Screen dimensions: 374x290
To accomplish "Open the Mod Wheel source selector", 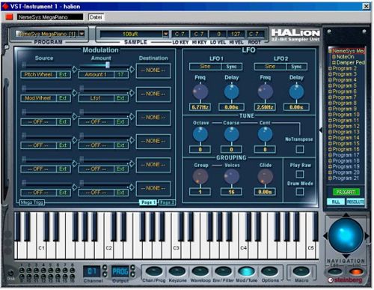I will coord(39,98).
